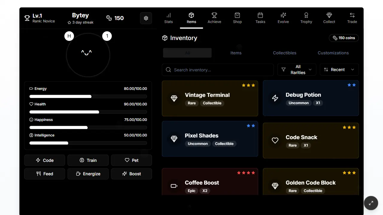
Task: Open the Recent sort dropdown
Action: 339,70
